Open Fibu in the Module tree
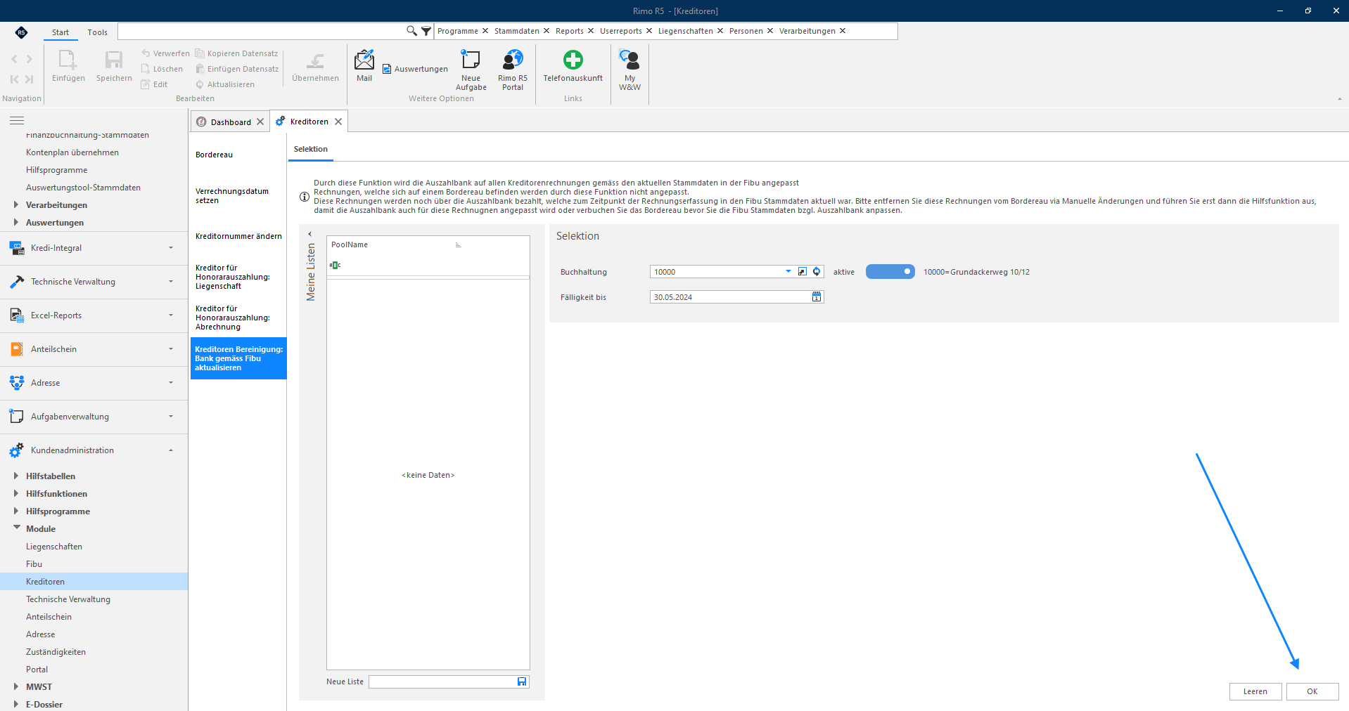Viewport: 1349px width, 711px height. tap(34, 564)
